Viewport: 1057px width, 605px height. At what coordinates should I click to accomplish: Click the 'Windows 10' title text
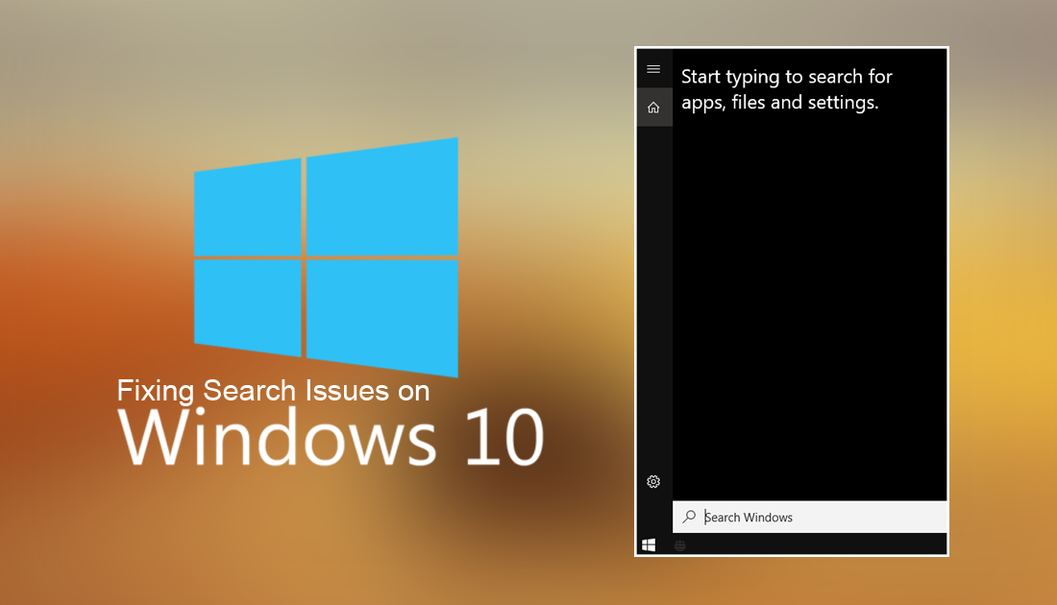point(331,437)
